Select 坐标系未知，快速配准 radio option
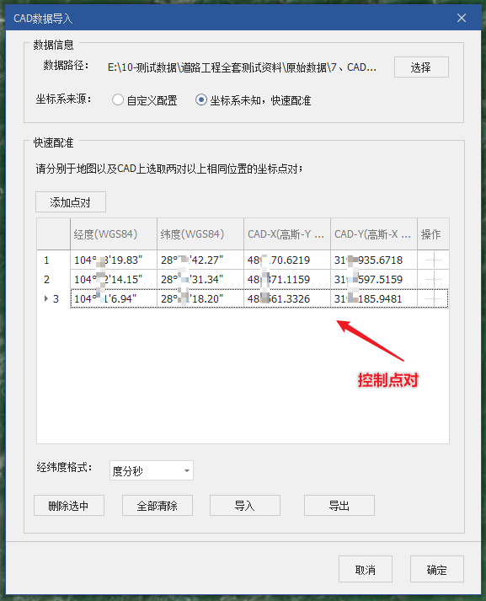 [x=201, y=100]
